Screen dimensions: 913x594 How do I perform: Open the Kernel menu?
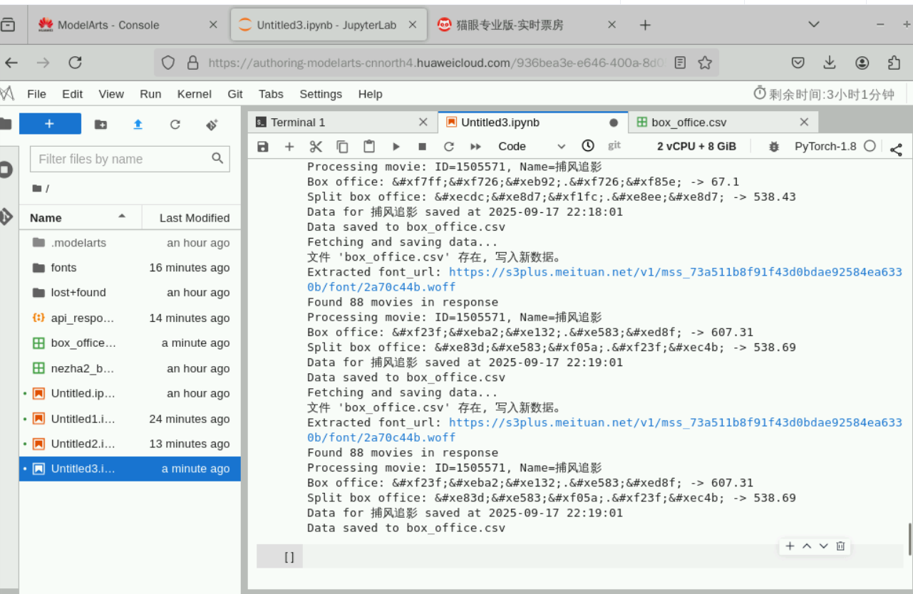pos(194,94)
